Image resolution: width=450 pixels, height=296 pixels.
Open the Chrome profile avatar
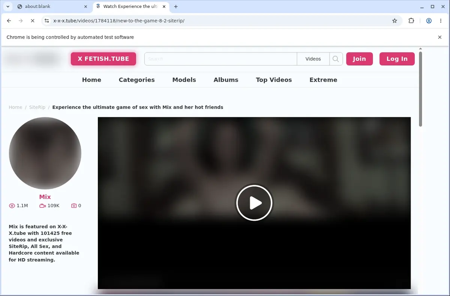(x=429, y=21)
